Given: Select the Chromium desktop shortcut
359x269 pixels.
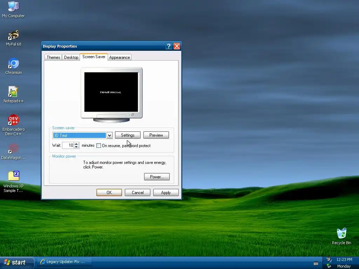Looking at the screenshot, I should pyautogui.click(x=13, y=66).
